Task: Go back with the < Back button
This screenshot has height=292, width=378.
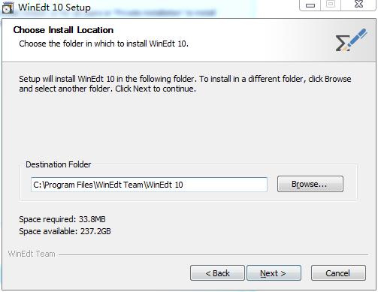Action: (217, 273)
